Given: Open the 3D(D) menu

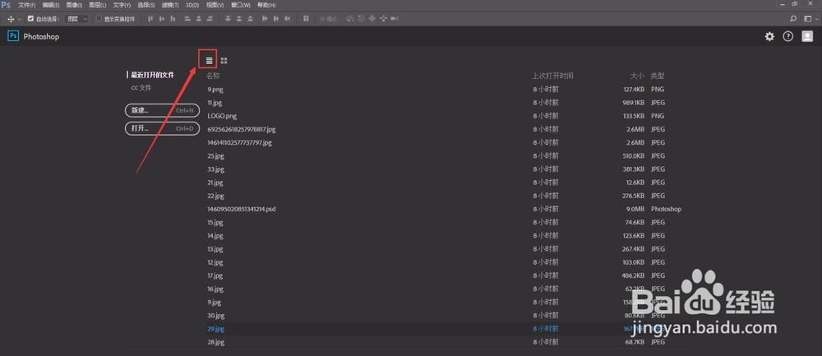Looking at the screenshot, I should (192, 5).
